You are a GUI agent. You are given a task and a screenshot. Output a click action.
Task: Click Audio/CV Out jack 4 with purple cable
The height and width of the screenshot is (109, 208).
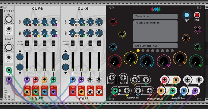point(195,91)
